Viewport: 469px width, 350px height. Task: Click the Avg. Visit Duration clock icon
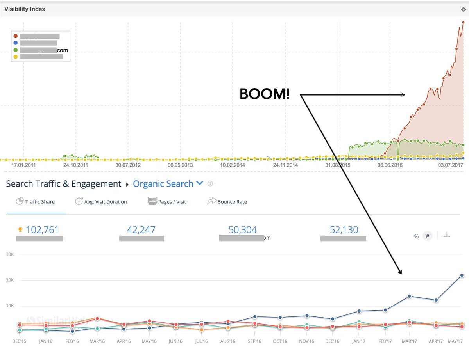79,201
